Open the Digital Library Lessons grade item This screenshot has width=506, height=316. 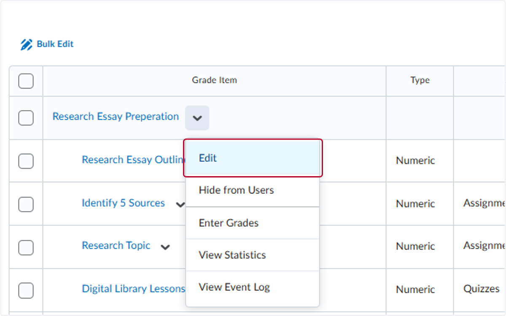point(133,289)
